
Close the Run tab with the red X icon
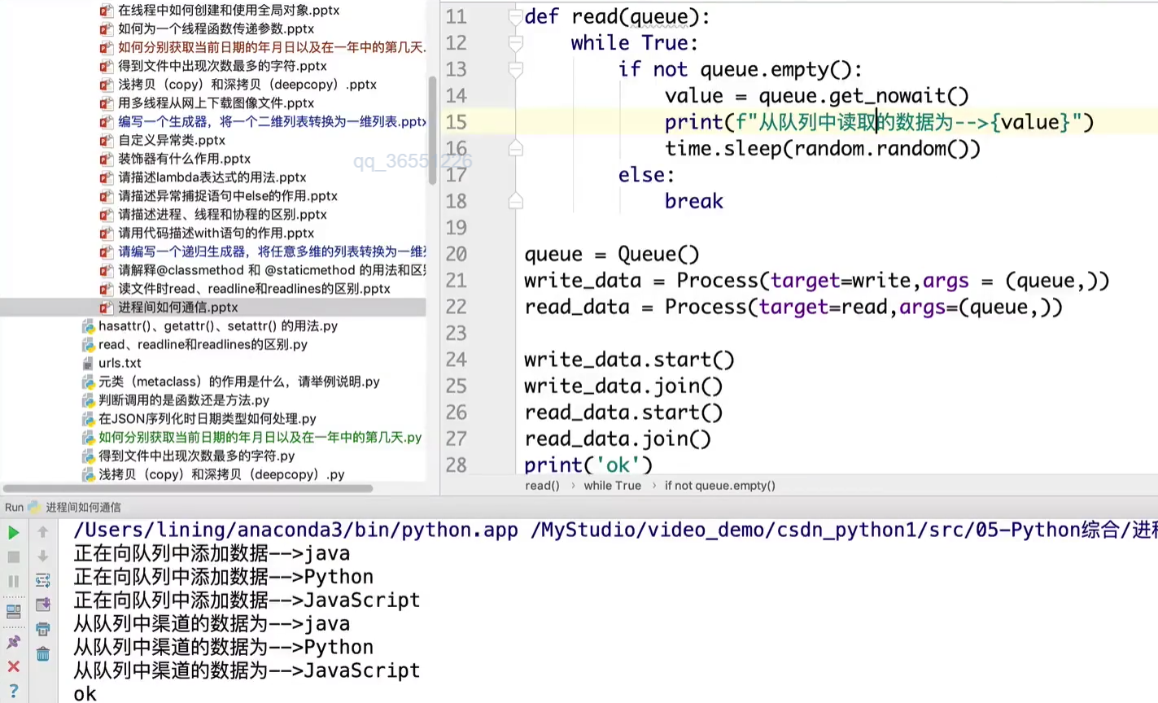[13, 666]
